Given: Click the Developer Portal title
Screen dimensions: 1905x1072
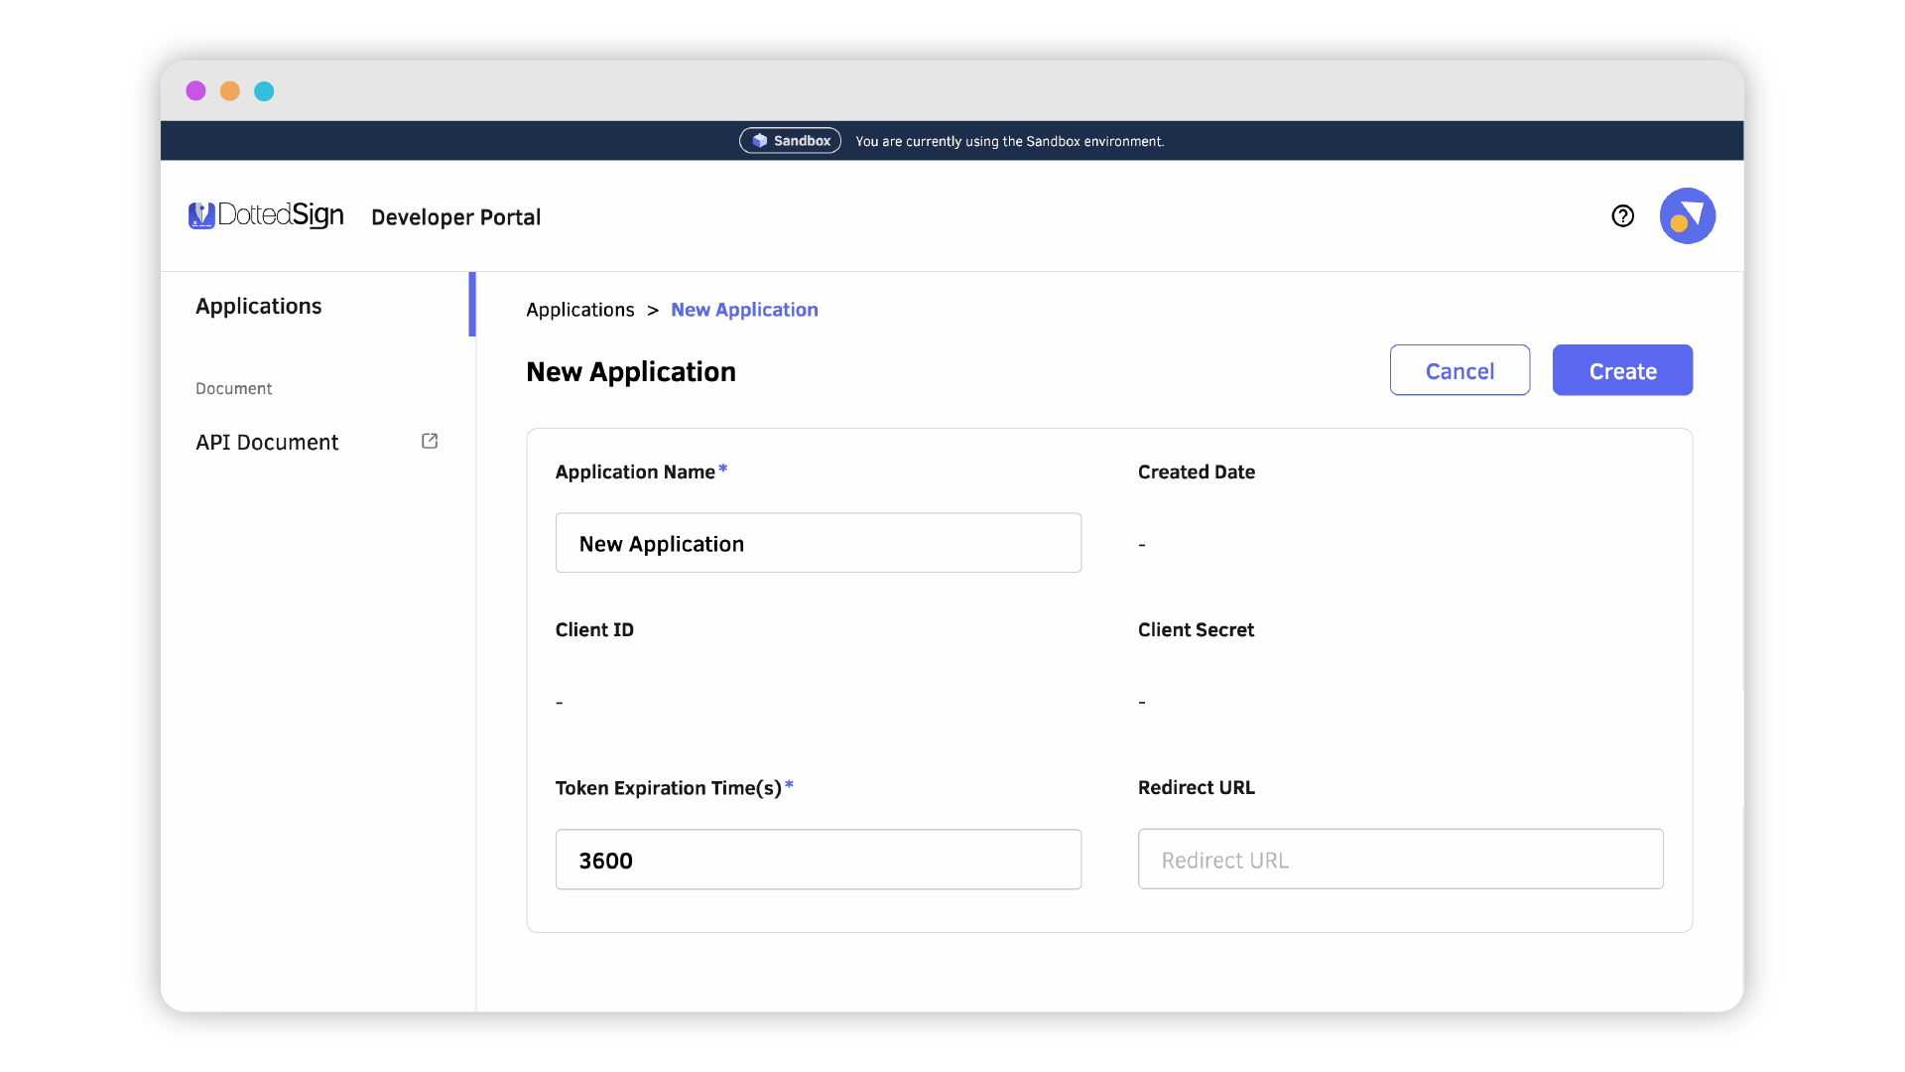Looking at the screenshot, I should point(455,216).
